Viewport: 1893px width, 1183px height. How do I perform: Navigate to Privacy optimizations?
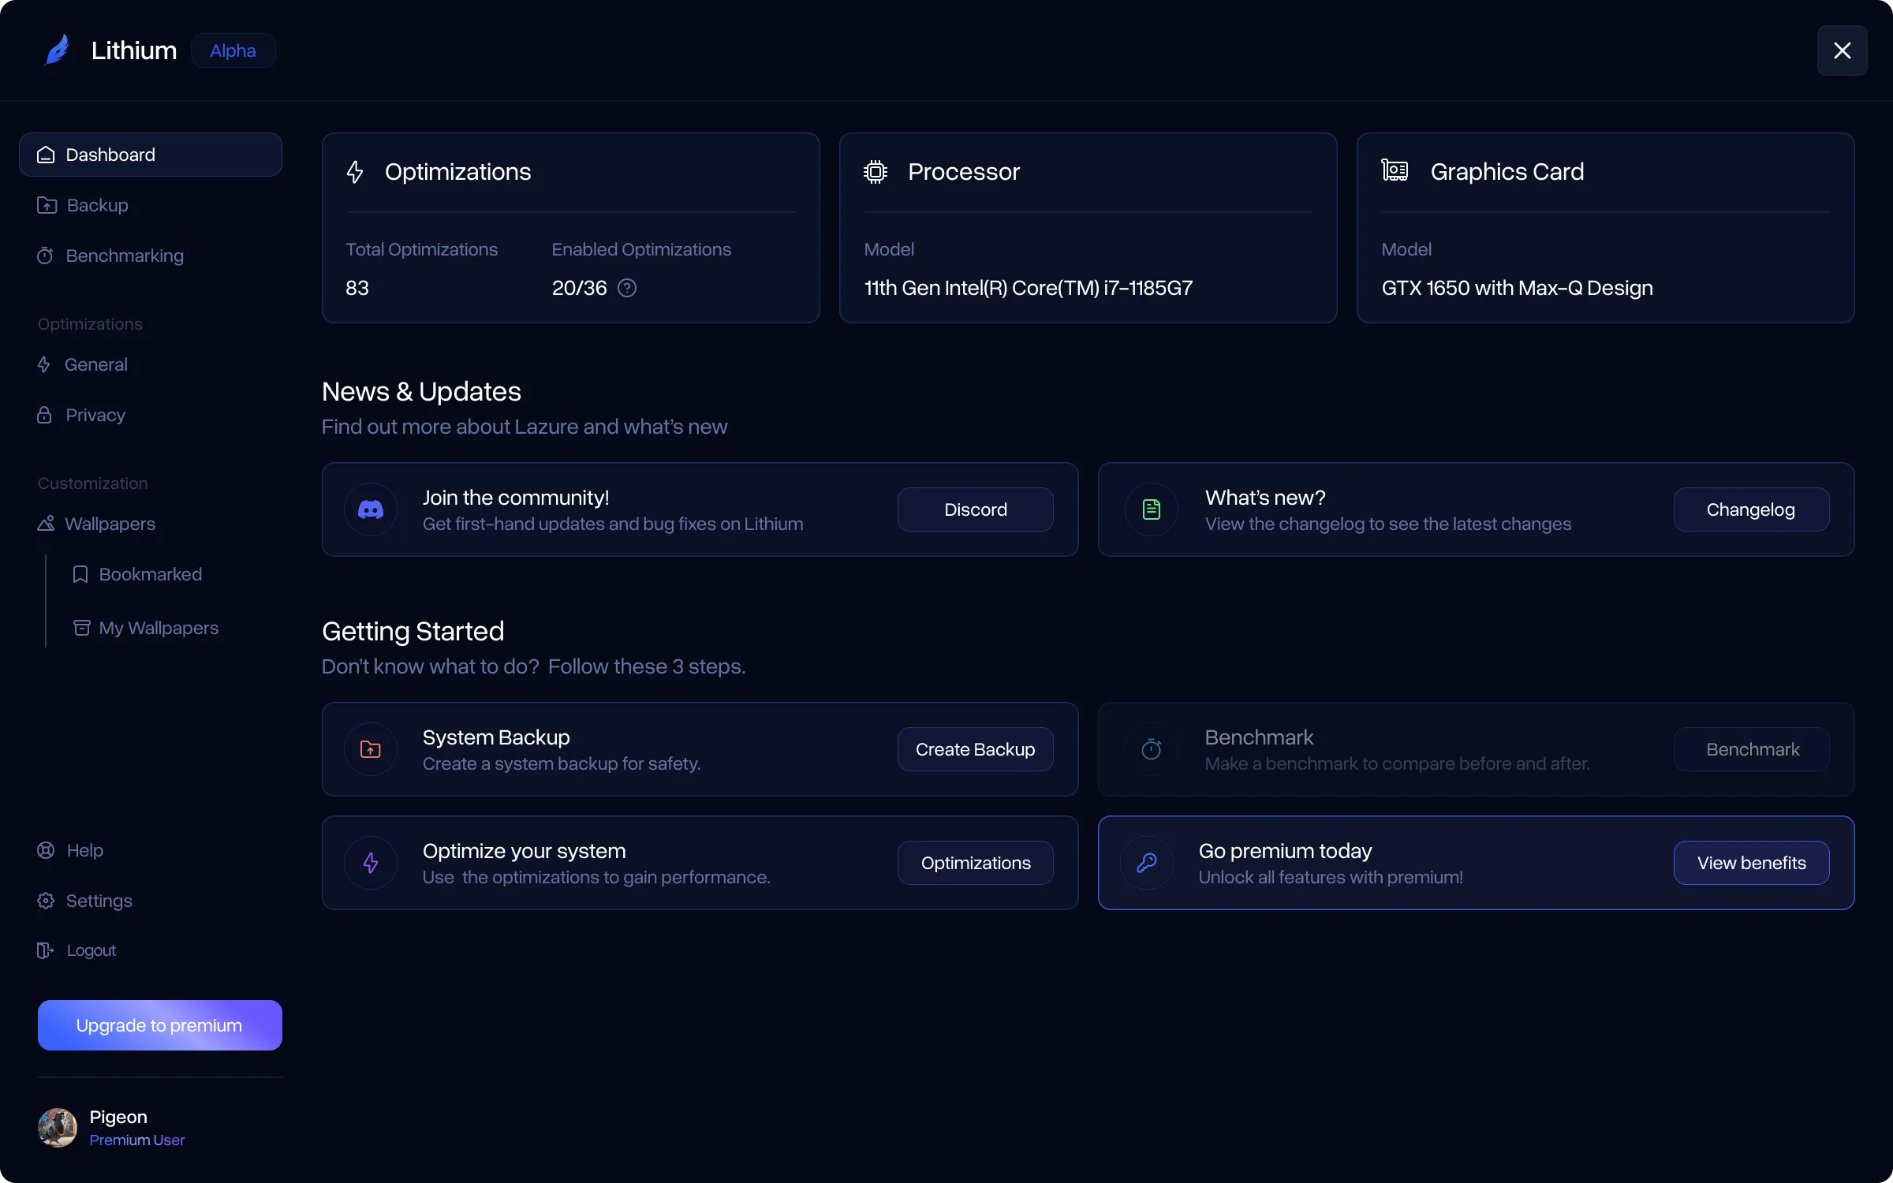(94, 415)
